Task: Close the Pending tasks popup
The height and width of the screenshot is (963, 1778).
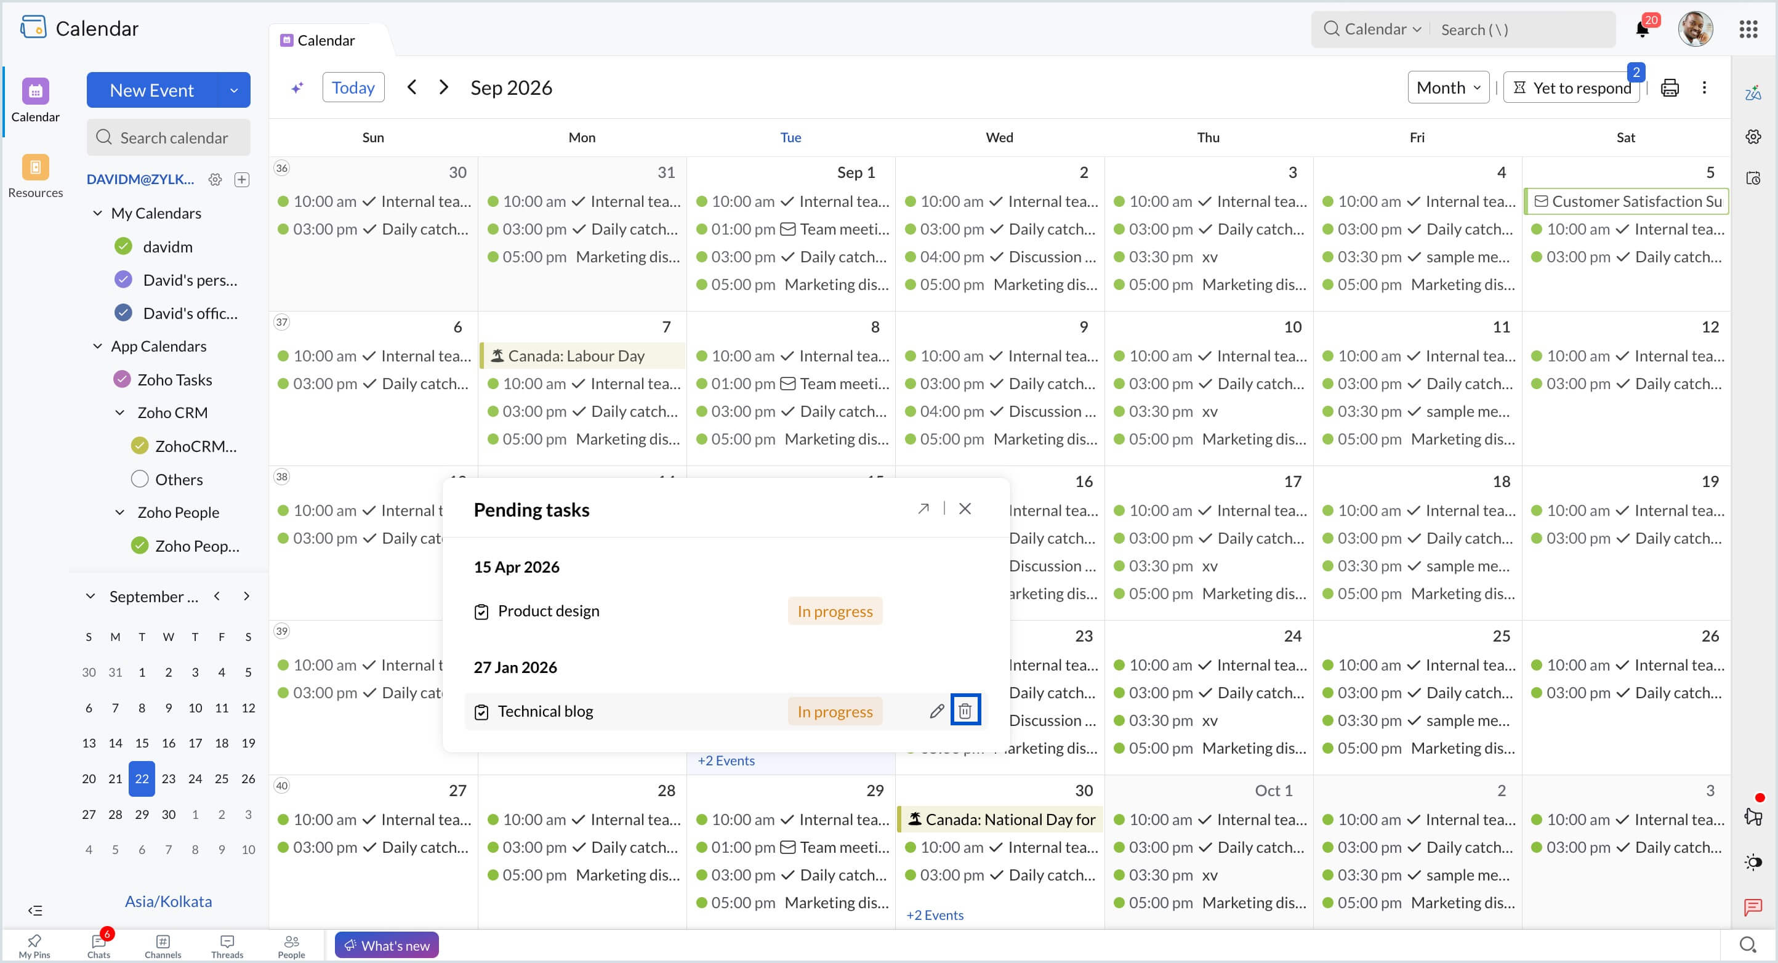Action: (x=965, y=509)
